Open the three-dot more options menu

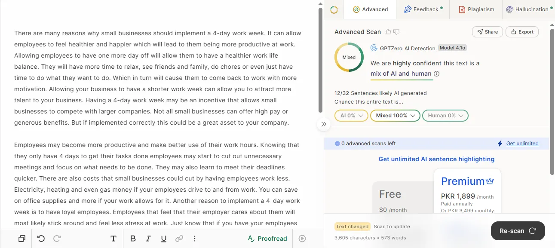(195, 239)
